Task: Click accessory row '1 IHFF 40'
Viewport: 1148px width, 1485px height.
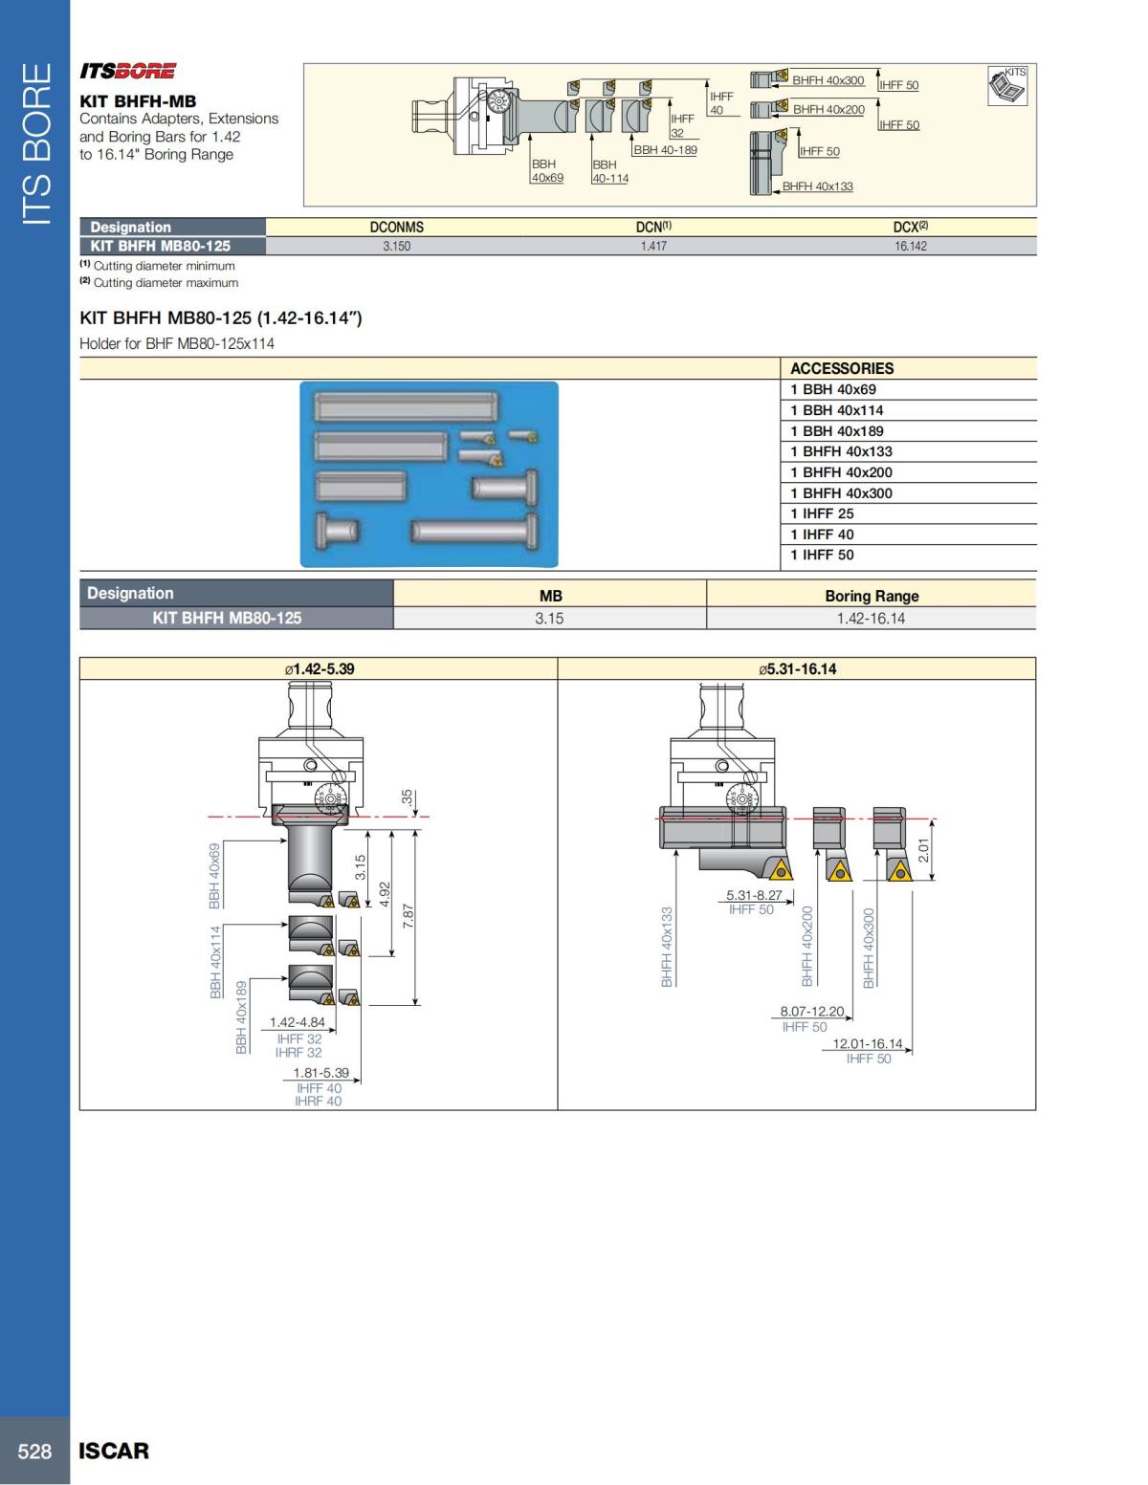Action: pos(909,535)
